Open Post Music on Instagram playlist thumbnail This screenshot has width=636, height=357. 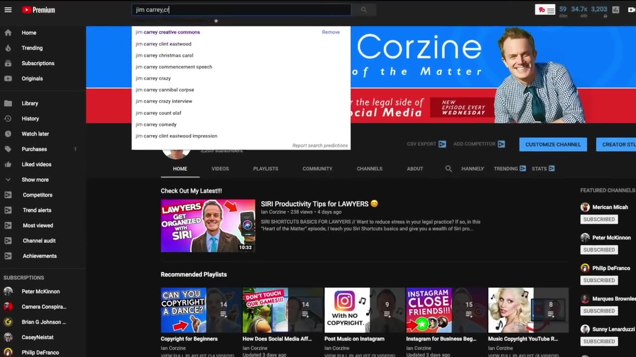[364, 310]
